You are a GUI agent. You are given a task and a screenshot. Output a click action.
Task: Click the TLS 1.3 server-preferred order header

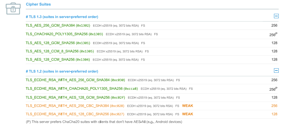[62, 17]
